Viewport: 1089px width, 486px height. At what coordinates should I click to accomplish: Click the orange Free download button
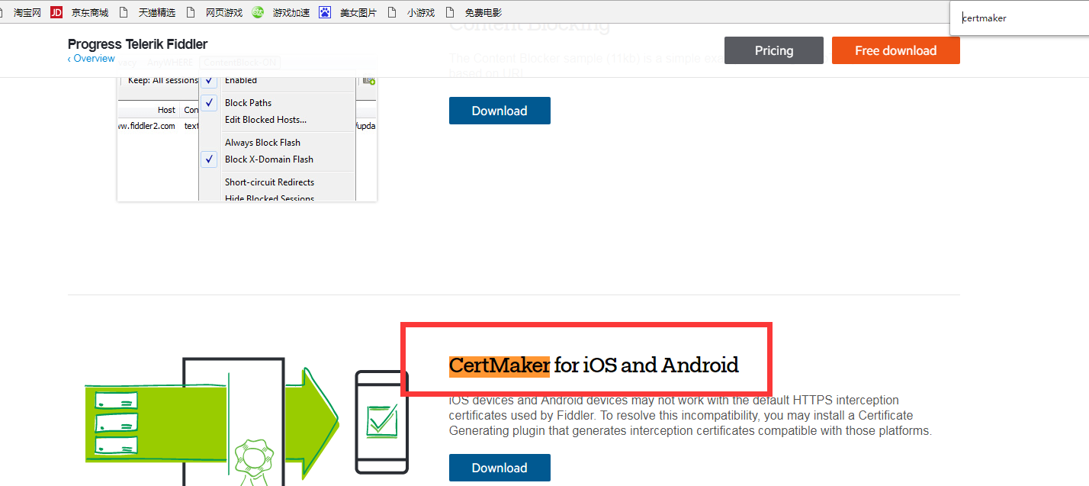pos(896,50)
